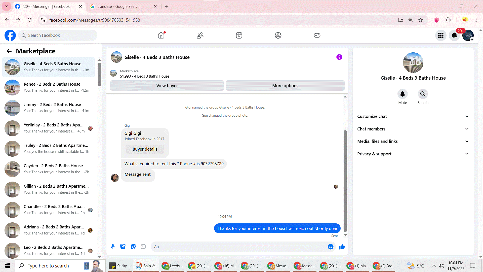Open the Groups icon in top navigation

coord(278,35)
